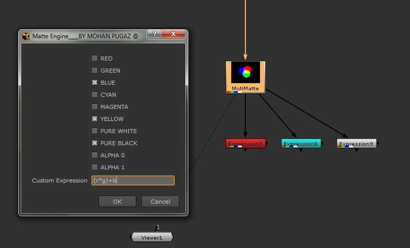Disable the YELLOW checkbox
The image size is (410, 248).
[94, 119]
